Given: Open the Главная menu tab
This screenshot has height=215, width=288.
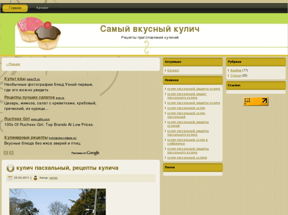Looking at the screenshot, I should click(x=15, y=8).
